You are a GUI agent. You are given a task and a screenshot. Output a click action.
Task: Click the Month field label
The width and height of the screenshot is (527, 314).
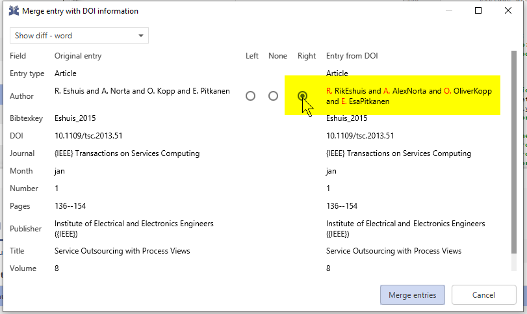pos(21,171)
